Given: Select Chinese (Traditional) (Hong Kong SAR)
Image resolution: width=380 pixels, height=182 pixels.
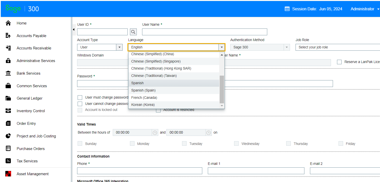Looking at the screenshot, I should click(x=174, y=69).
